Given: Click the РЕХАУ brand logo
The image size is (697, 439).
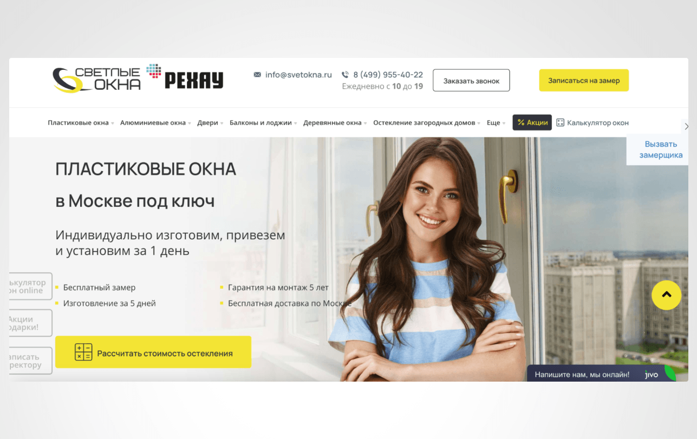Looking at the screenshot, I should tap(185, 77).
